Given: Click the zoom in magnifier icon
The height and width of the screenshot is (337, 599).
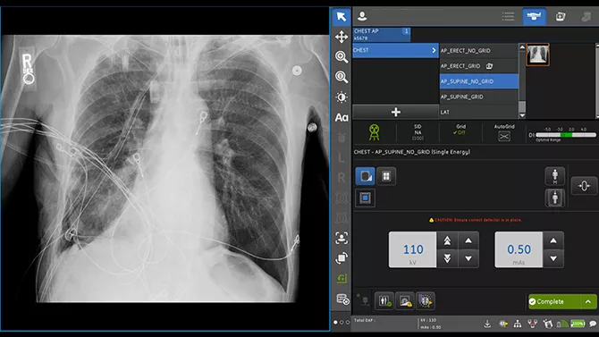Looking at the screenshot, I should click(x=342, y=57).
